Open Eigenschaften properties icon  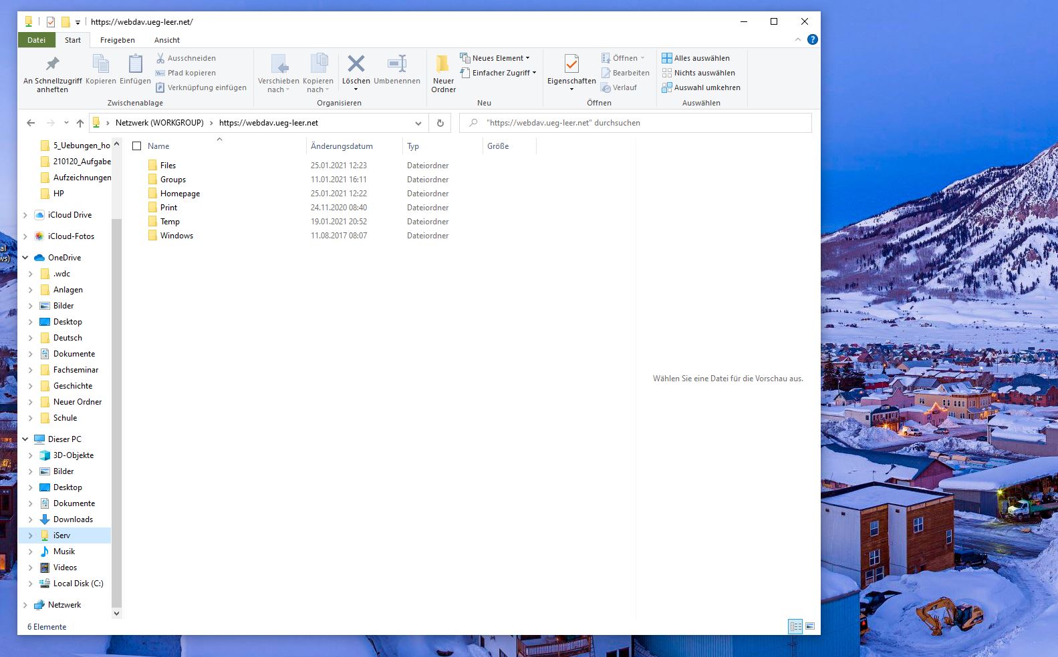tap(571, 64)
